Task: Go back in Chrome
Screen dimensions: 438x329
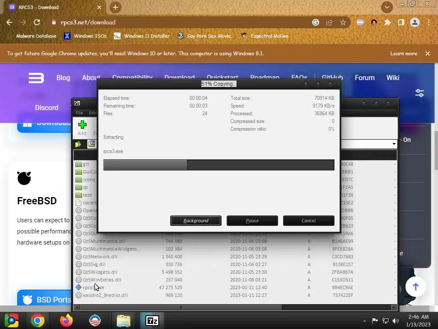Action: point(9,22)
